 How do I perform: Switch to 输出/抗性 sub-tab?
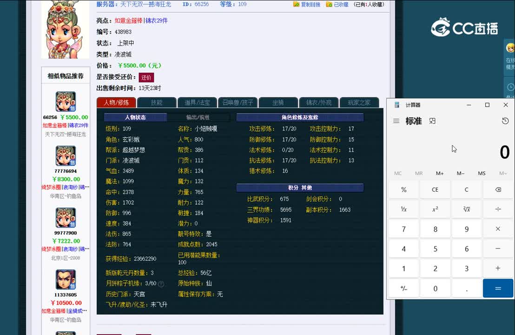198,117
